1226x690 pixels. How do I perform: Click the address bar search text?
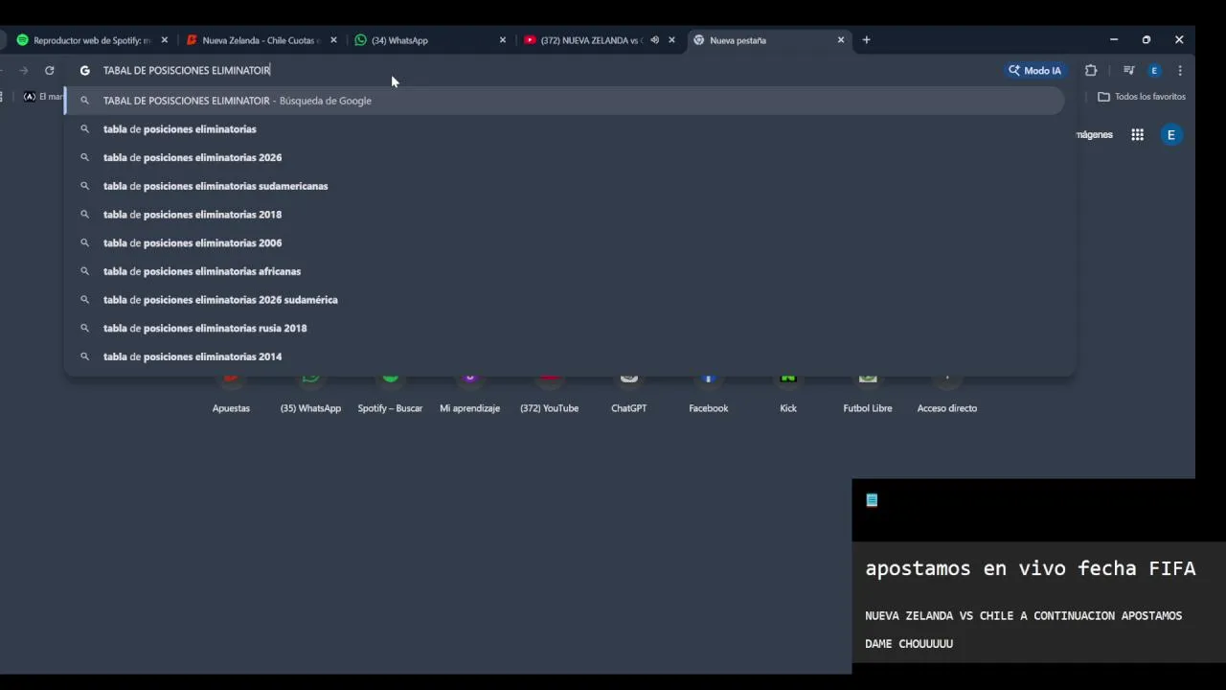[187, 70]
